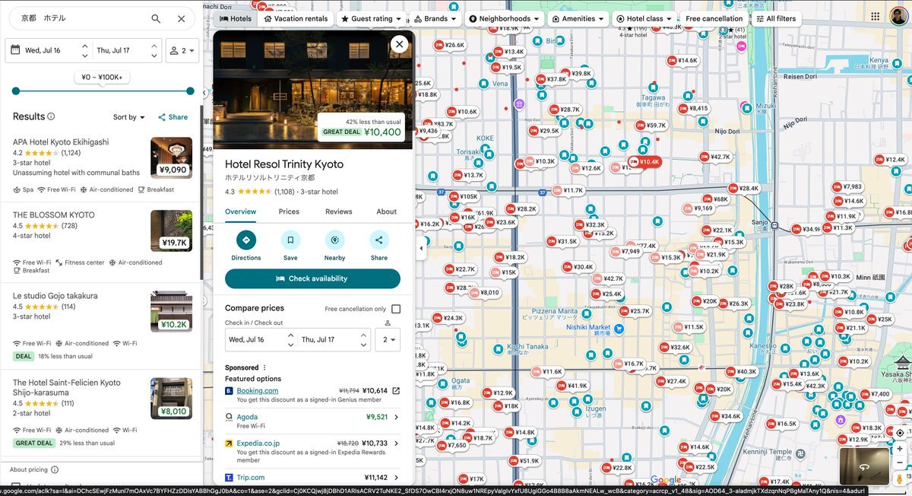
Task: Click the ¥28.4K hotel map pin
Action: (x=744, y=189)
